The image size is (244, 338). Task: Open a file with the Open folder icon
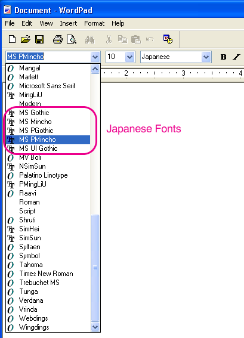click(26, 39)
